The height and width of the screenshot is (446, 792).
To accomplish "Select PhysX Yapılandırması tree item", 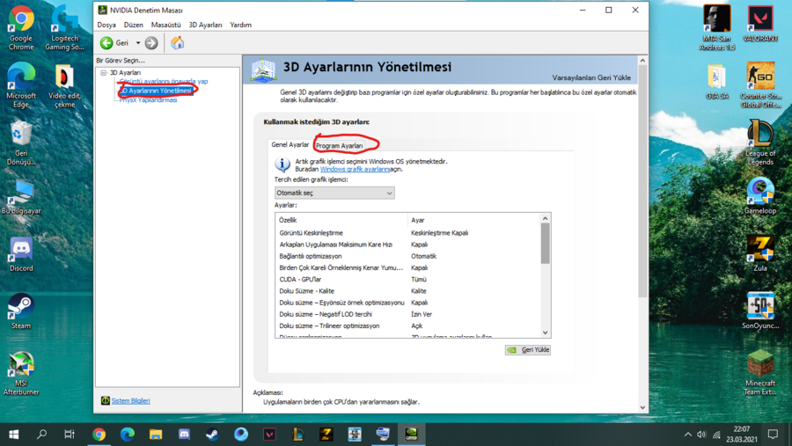I will click(x=148, y=100).
